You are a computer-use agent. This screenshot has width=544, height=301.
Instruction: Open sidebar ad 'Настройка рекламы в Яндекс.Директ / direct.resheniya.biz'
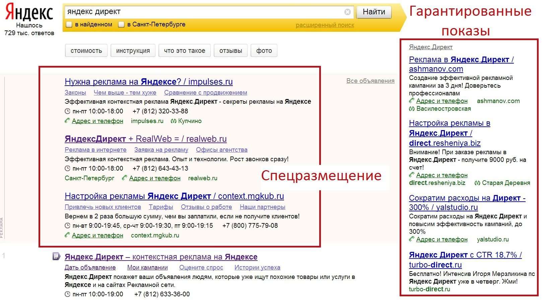click(450, 133)
